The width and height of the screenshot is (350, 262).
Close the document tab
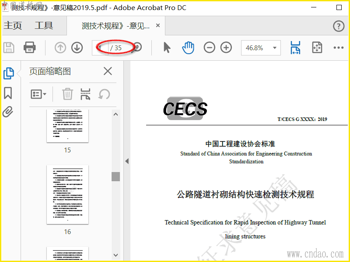tap(158, 25)
